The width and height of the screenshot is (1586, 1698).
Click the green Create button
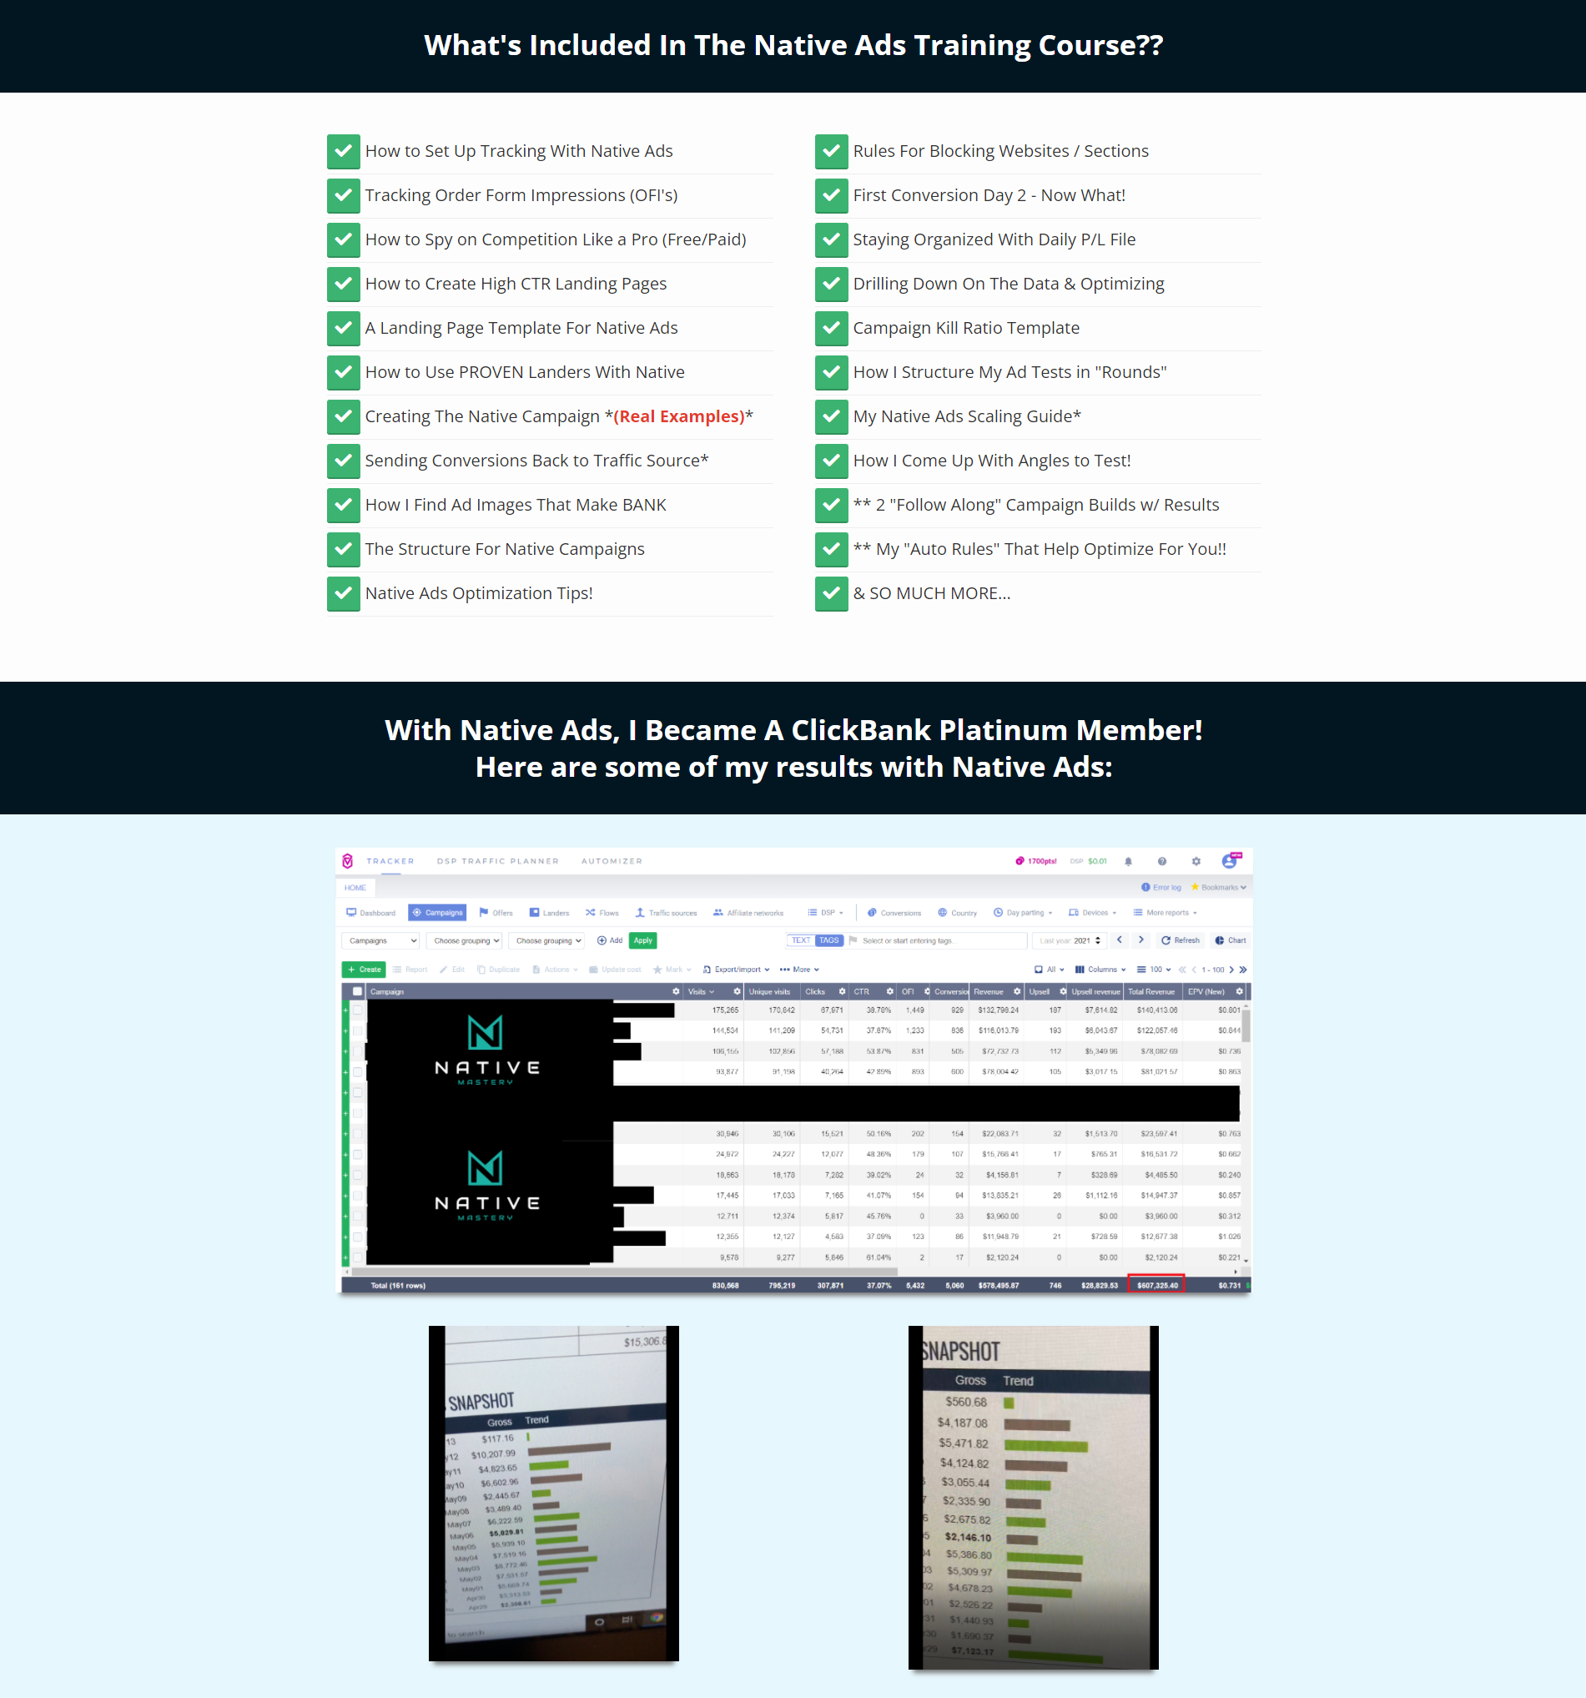point(364,970)
